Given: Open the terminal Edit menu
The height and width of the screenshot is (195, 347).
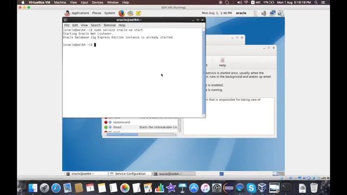Looking at the screenshot, I should (x=75, y=25).
